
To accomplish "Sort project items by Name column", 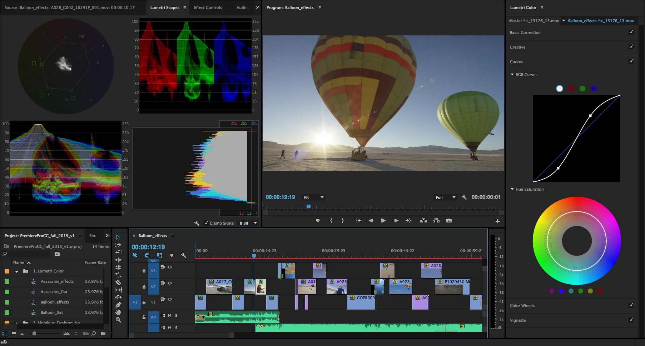I will click(19, 262).
